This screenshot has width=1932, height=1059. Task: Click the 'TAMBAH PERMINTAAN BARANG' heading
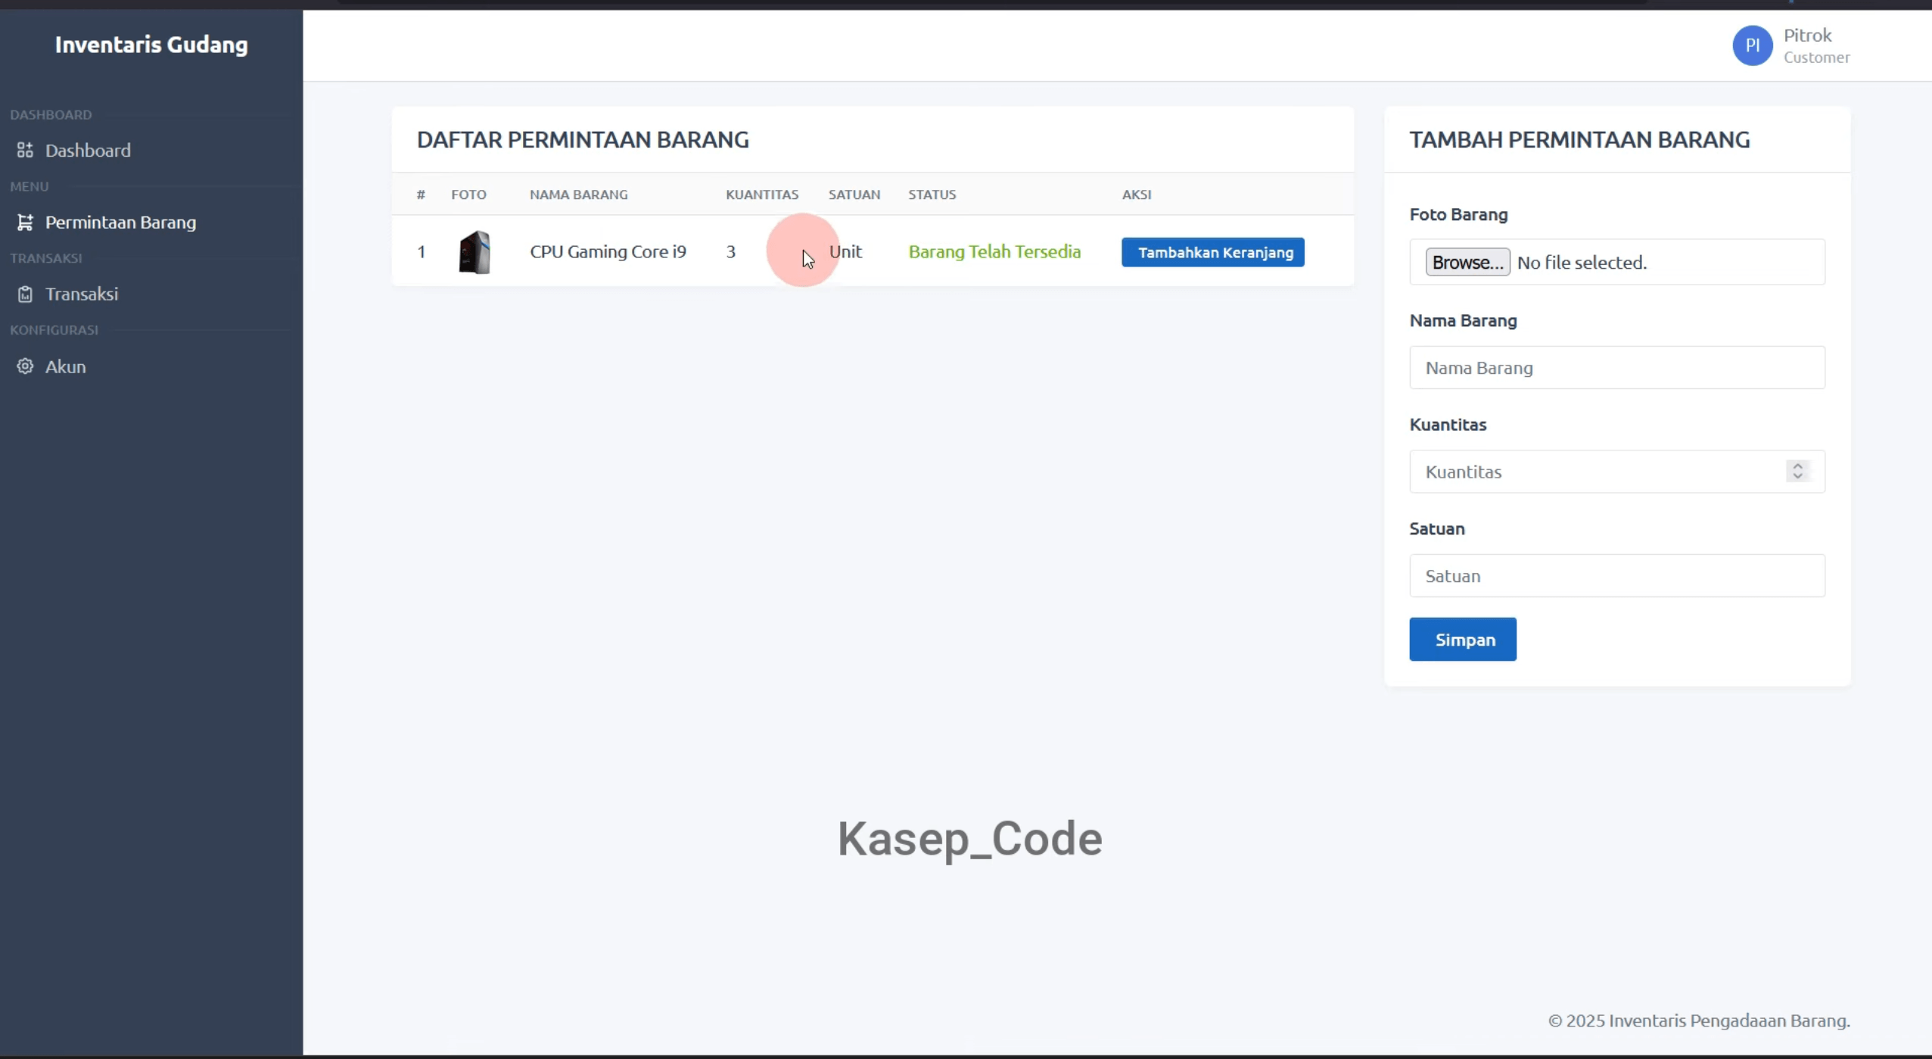[x=1579, y=139]
